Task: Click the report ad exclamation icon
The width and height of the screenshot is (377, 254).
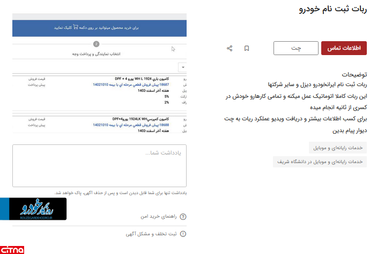Action: click(183, 234)
